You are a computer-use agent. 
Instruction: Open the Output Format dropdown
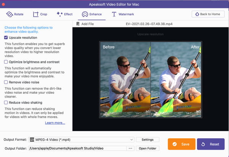click(x=81, y=139)
